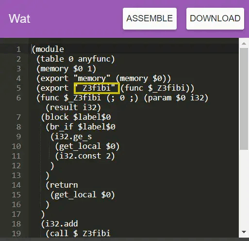The image size is (249, 241).
Task: Place cursor on line 1 "(module"
Action: click(x=48, y=49)
